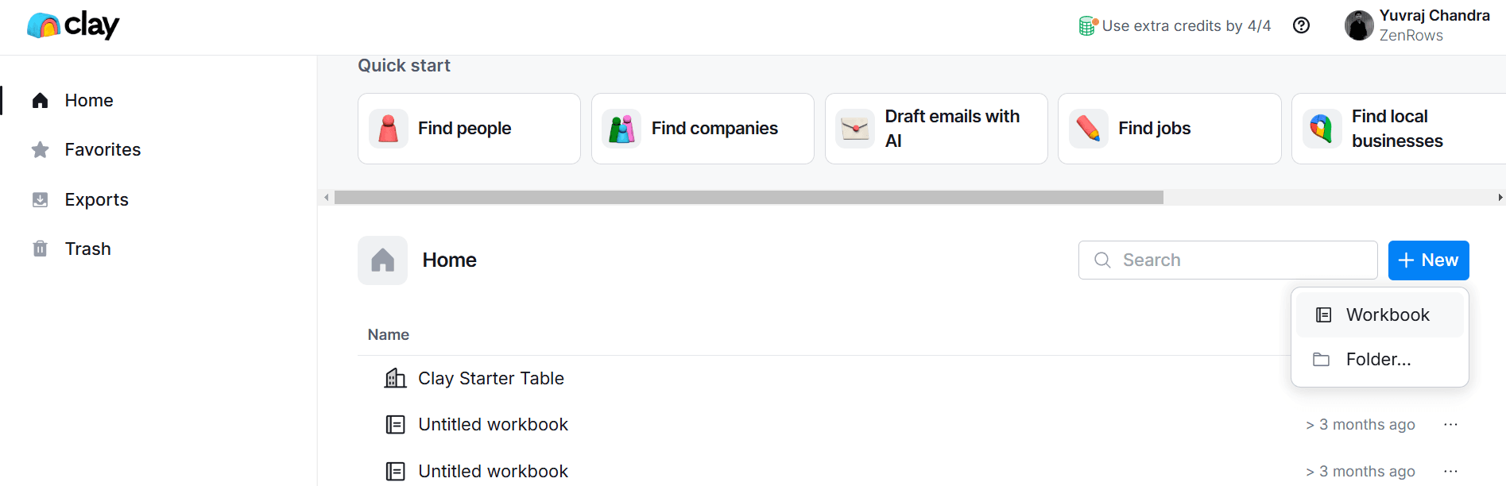
Task: Click the Find companies icon
Action: coord(621,129)
